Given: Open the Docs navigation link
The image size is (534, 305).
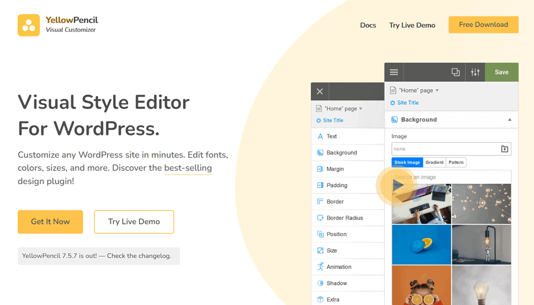Looking at the screenshot, I should click(368, 25).
